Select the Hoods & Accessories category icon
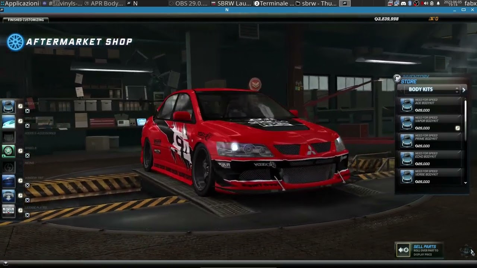477x268 pixels. pyautogui.click(x=8, y=136)
